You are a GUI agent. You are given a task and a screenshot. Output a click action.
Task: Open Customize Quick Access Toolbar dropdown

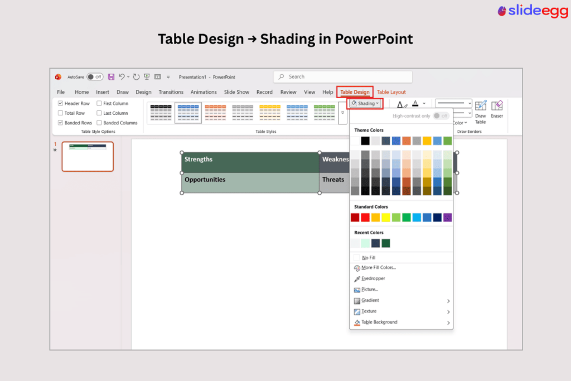coord(168,77)
